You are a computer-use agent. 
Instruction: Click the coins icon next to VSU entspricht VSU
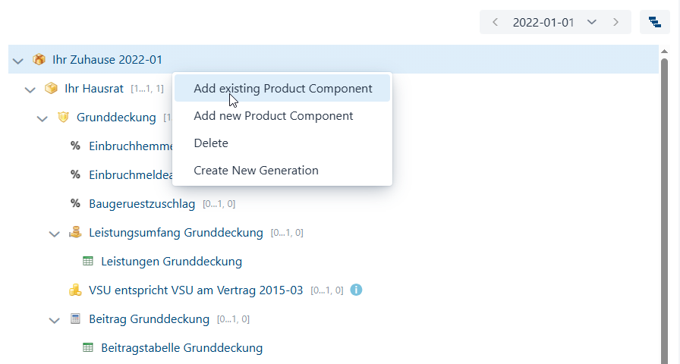(x=75, y=290)
